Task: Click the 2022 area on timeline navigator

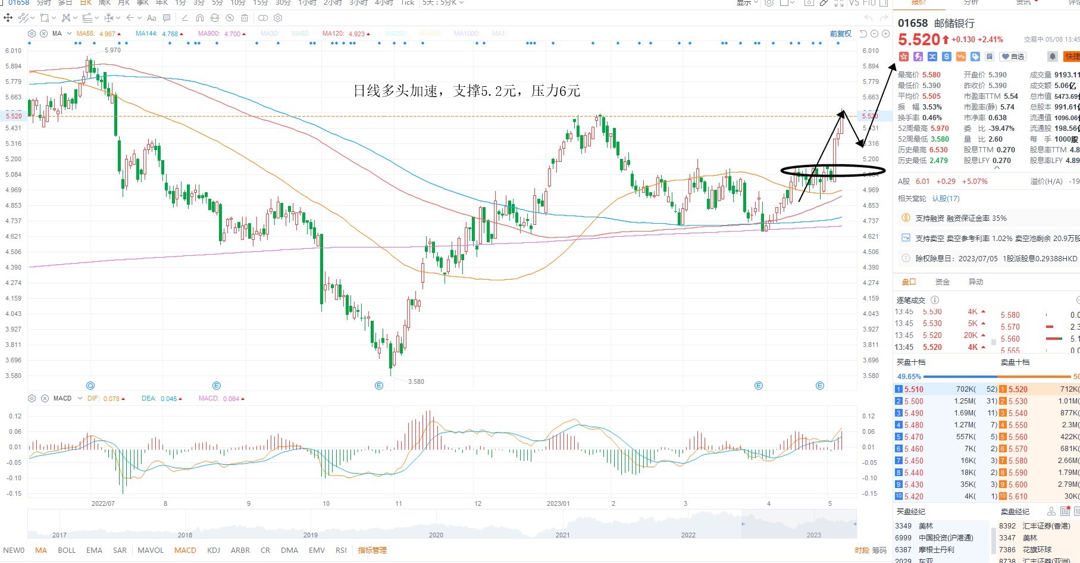Action: [688, 534]
